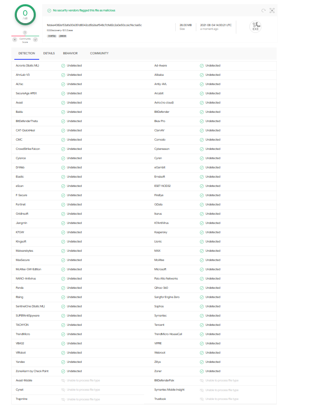Click the EXE file type icon
This screenshot has height=410, width=310.
click(255, 26)
